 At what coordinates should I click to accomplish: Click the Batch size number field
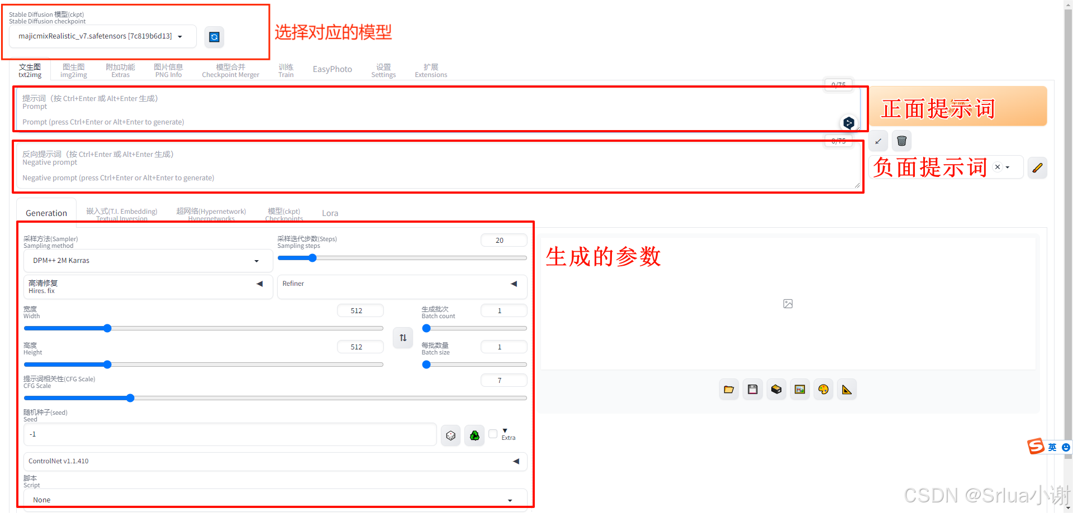point(504,347)
